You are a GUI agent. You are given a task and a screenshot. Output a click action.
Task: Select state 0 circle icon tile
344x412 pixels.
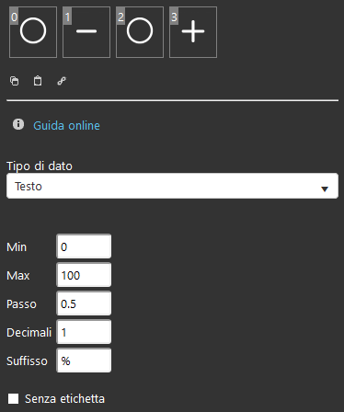pyautogui.click(x=33, y=32)
